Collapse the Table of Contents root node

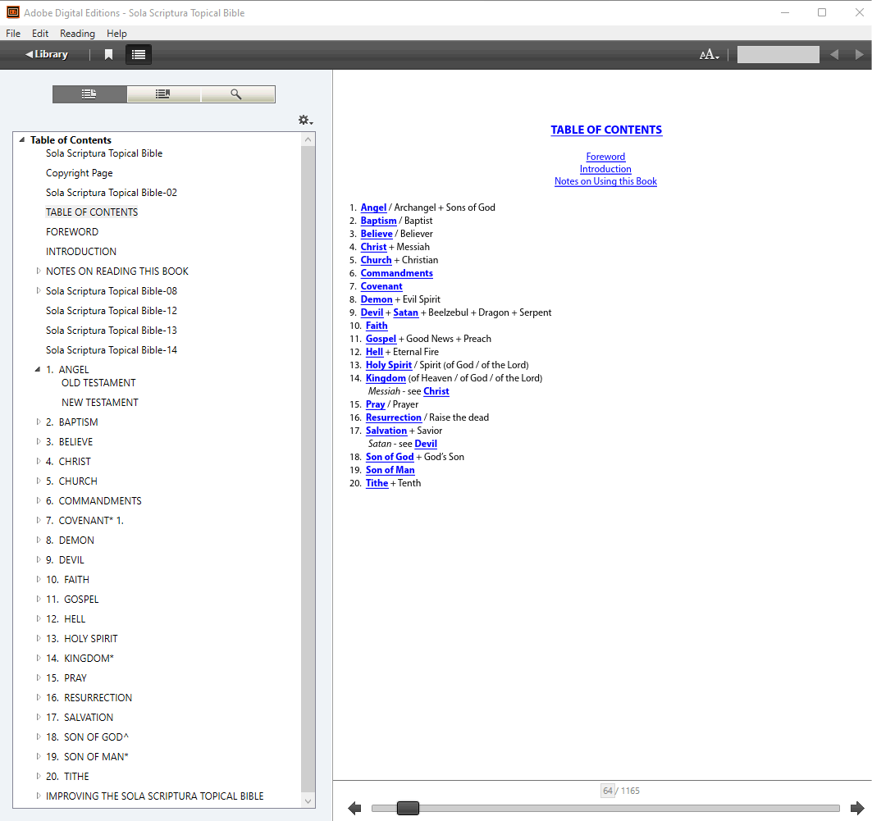[x=22, y=139]
